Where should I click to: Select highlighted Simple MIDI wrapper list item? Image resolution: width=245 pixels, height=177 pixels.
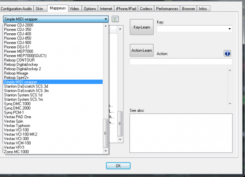(x=53, y=82)
